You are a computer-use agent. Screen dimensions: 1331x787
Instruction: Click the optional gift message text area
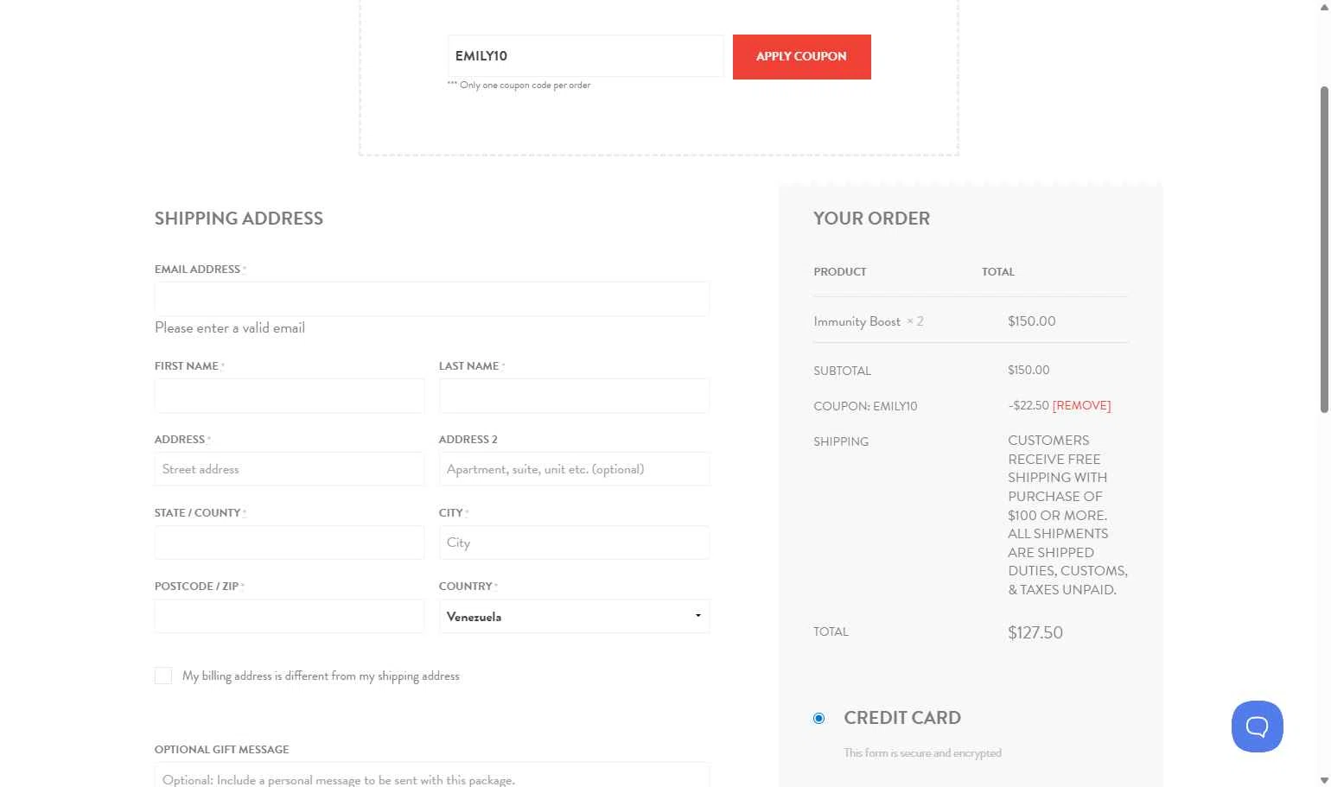click(x=432, y=775)
